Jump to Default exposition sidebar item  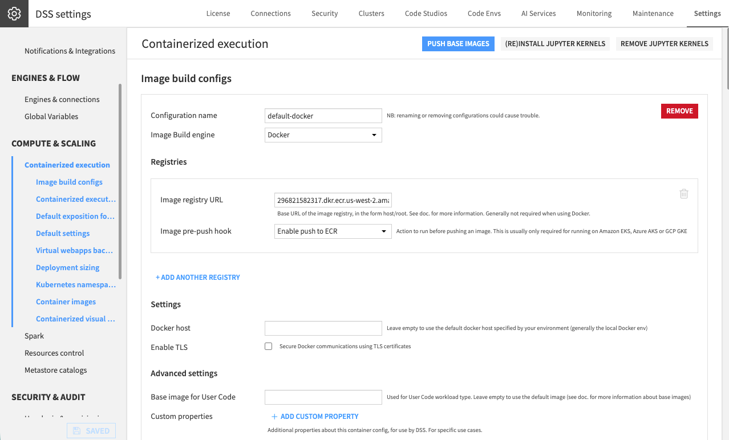tap(75, 217)
